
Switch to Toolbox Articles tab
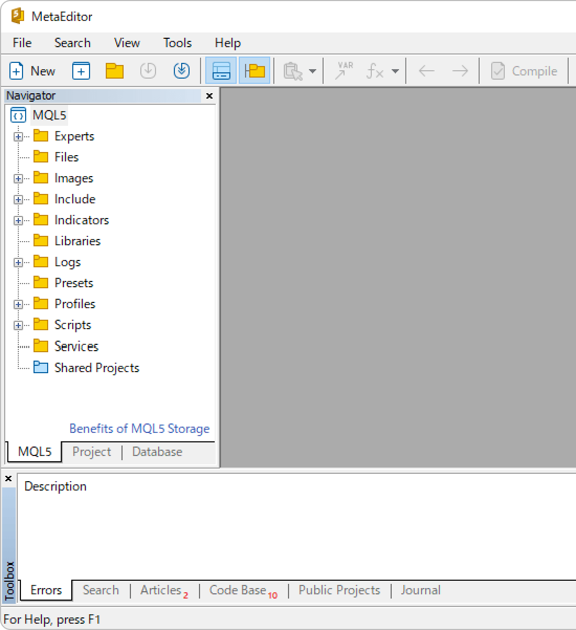pyautogui.click(x=164, y=590)
